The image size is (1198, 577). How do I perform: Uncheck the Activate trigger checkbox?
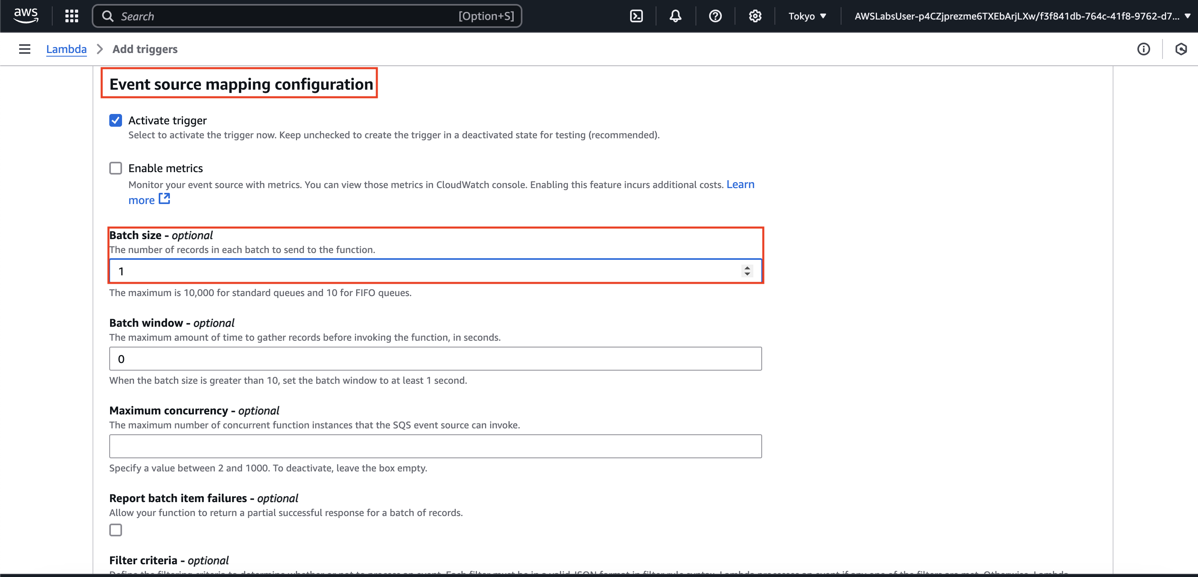[x=116, y=120]
